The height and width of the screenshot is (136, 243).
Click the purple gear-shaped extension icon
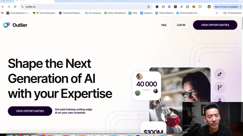[x=169, y=7]
